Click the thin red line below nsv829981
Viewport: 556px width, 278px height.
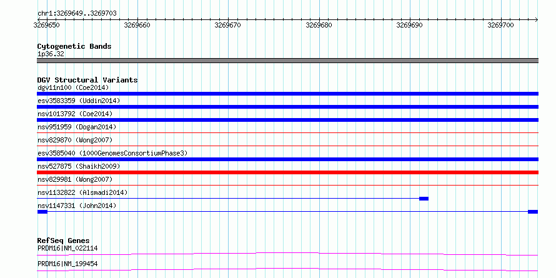(287, 185)
